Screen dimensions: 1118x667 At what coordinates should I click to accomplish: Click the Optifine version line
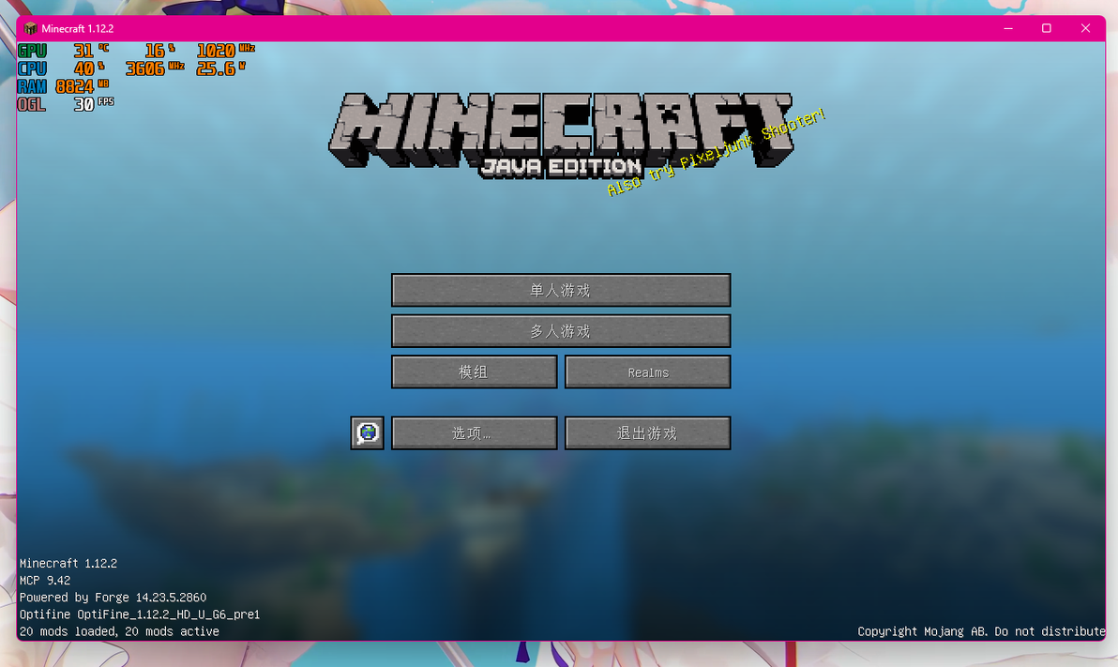coord(140,614)
